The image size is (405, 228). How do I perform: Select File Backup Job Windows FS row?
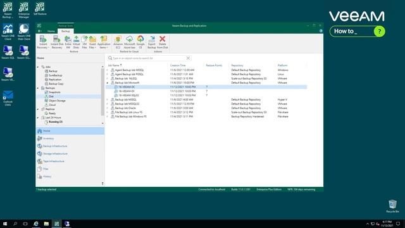[x=206, y=117]
